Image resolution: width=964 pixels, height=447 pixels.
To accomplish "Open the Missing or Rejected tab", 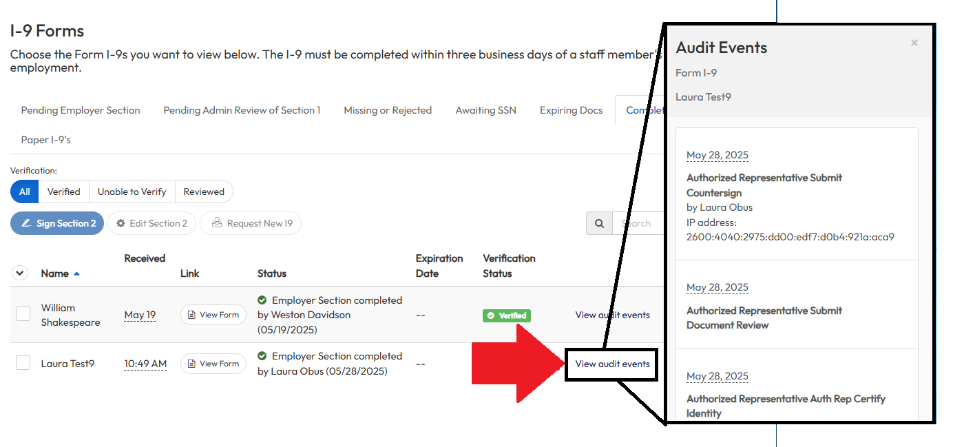I will (x=388, y=110).
